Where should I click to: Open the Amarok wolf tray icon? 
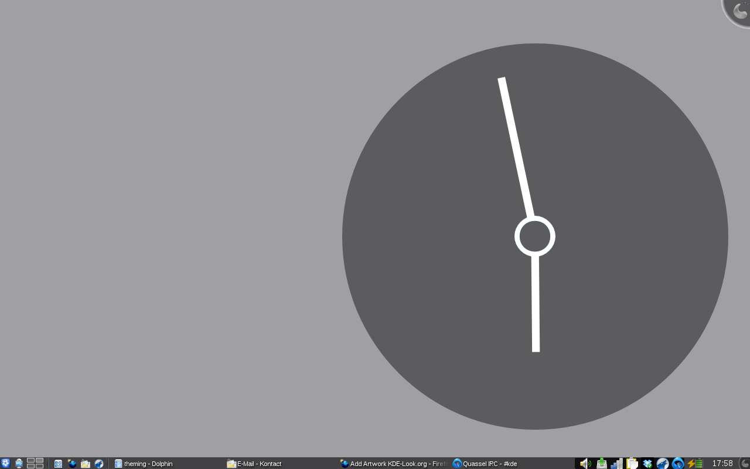click(x=663, y=463)
